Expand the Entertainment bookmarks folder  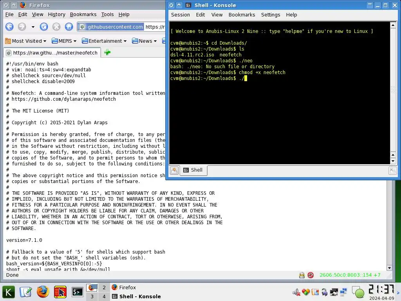[x=104, y=41]
